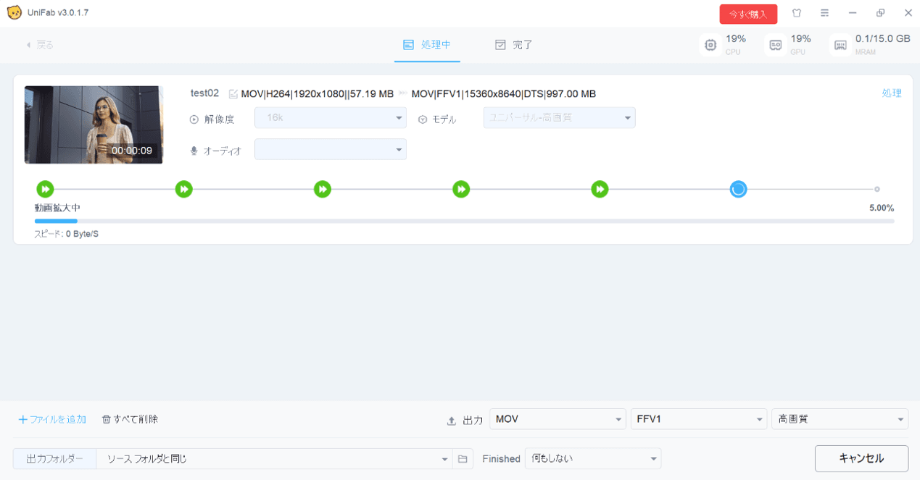
Task: Open the オーディオ dropdown
Action: coord(330,150)
